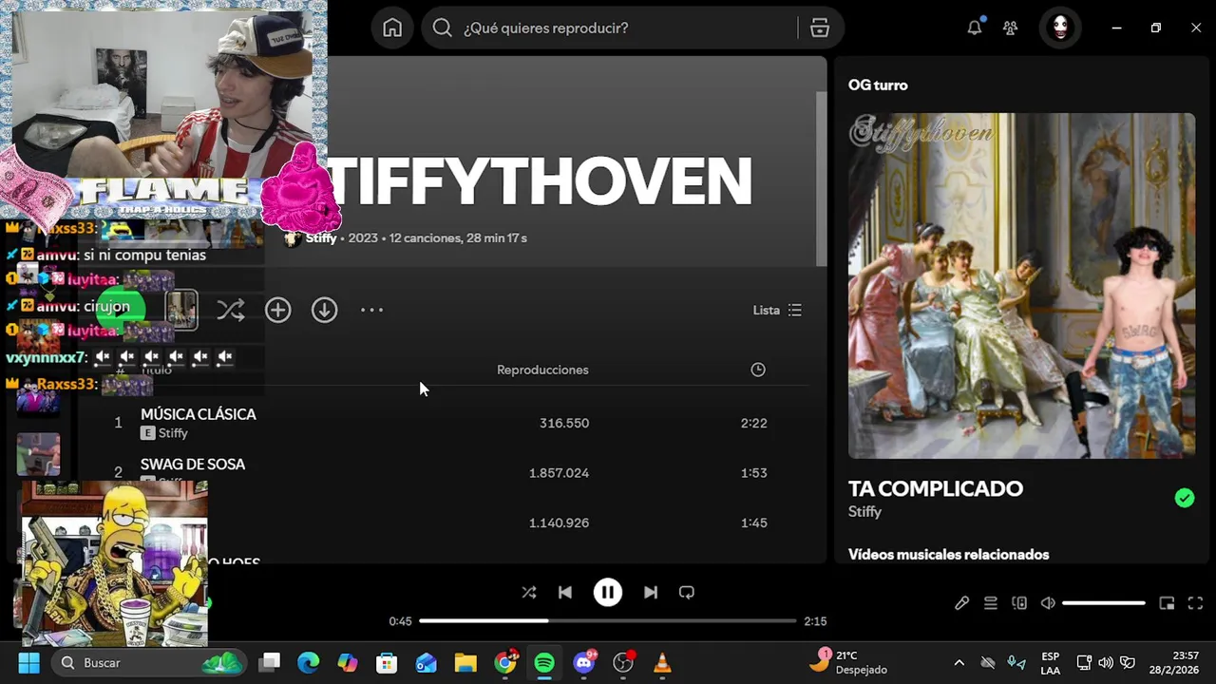Sort by the duration clock icon

pyautogui.click(x=758, y=370)
